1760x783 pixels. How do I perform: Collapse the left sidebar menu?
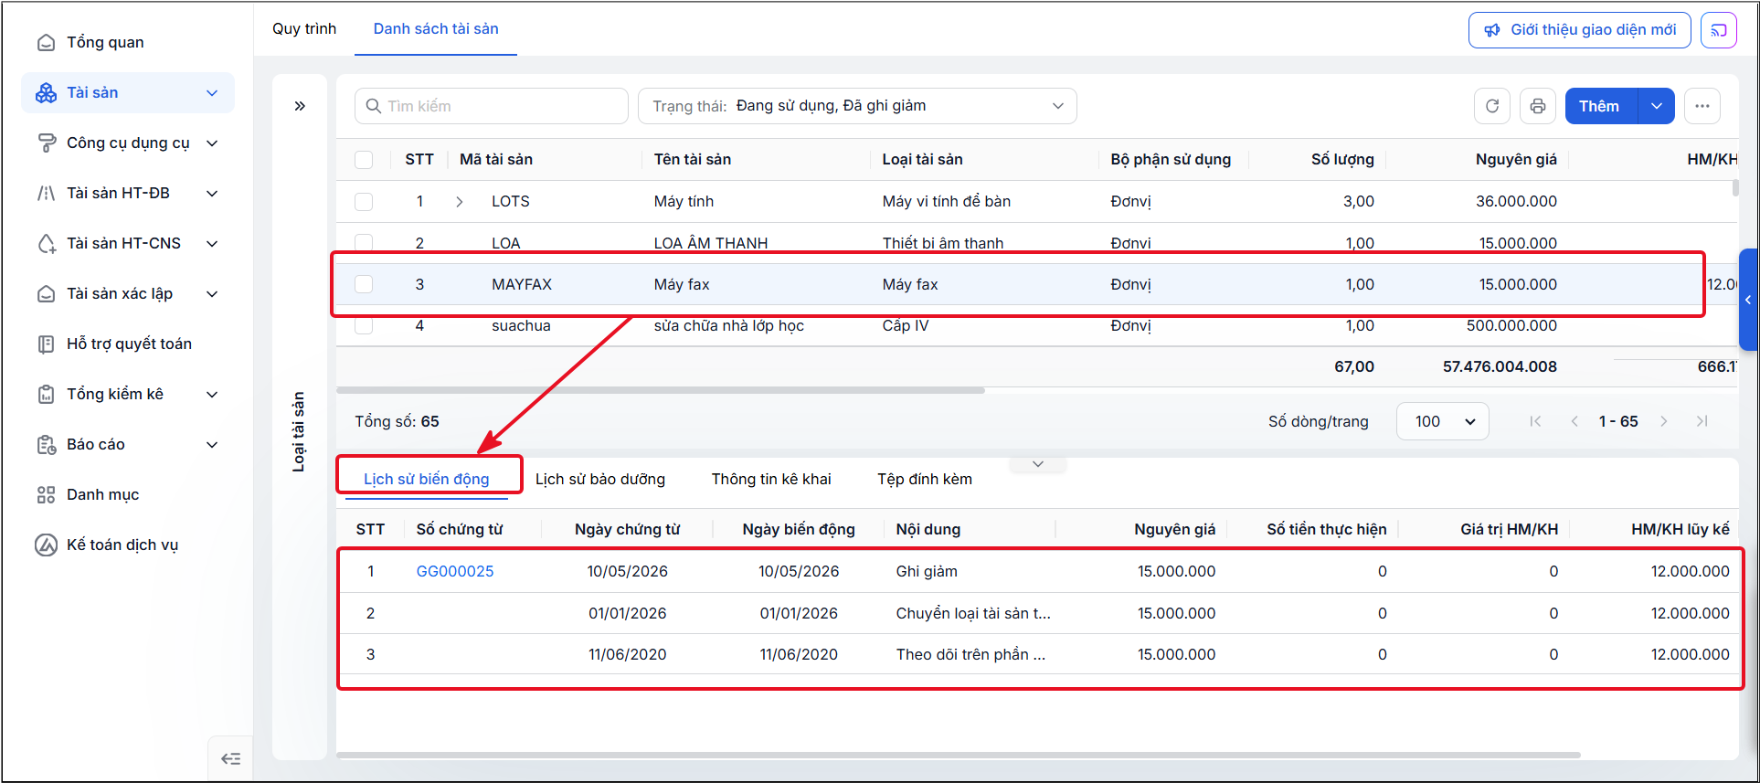231,758
